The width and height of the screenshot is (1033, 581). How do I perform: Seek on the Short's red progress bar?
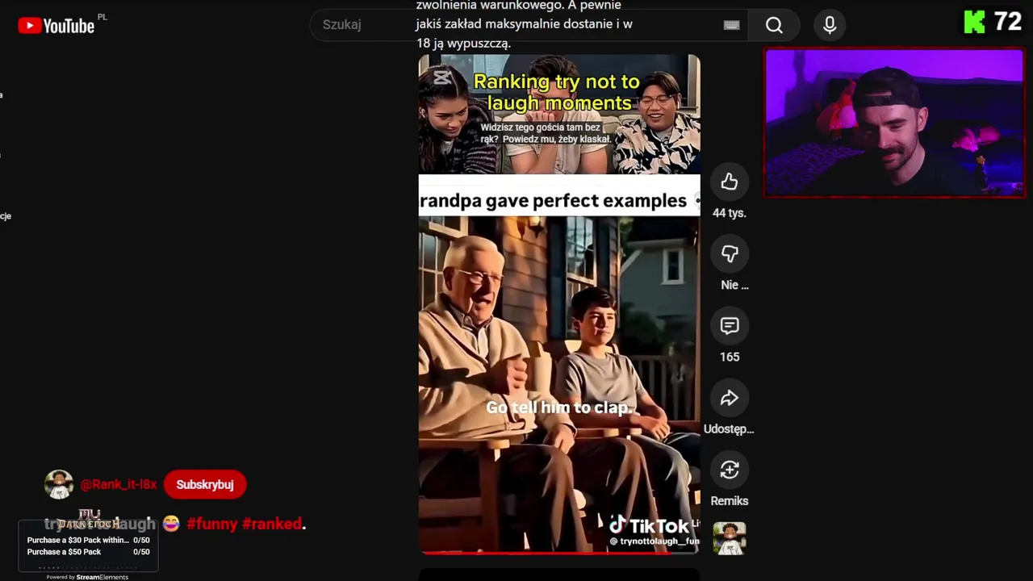(x=558, y=553)
